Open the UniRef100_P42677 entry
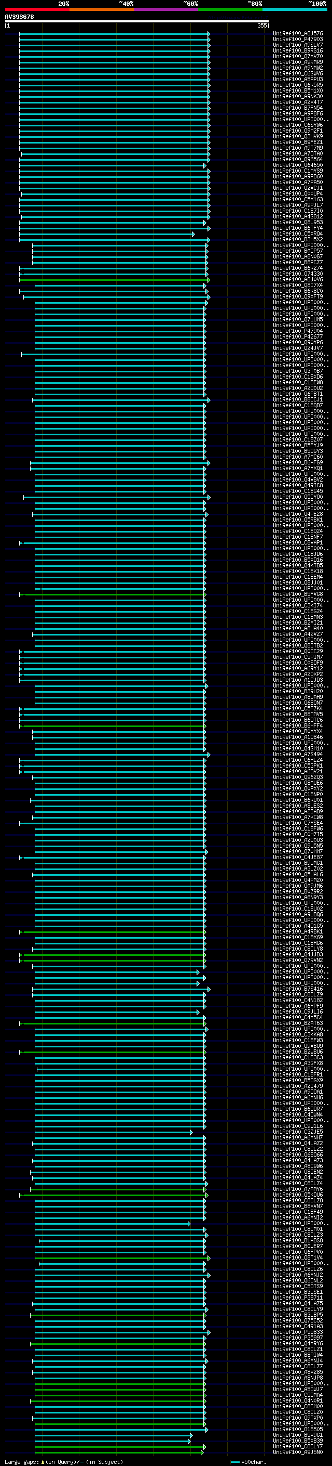Screen dimensions: 332x1466 298,337
